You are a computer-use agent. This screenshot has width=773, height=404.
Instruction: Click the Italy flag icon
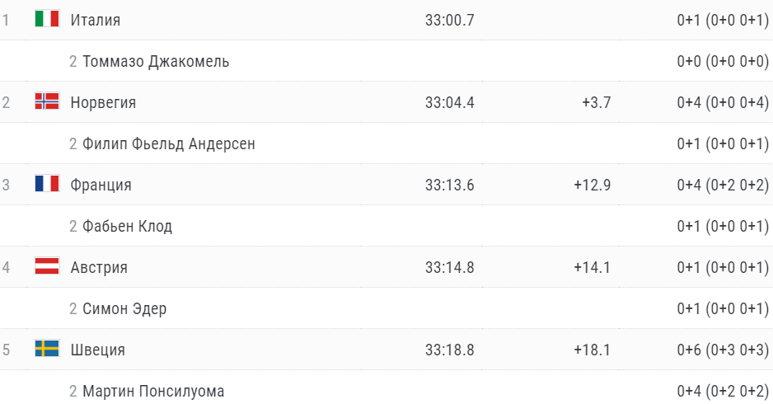click(47, 19)
